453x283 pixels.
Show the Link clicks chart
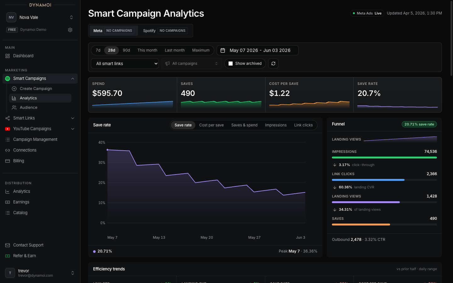click(303, 125)
